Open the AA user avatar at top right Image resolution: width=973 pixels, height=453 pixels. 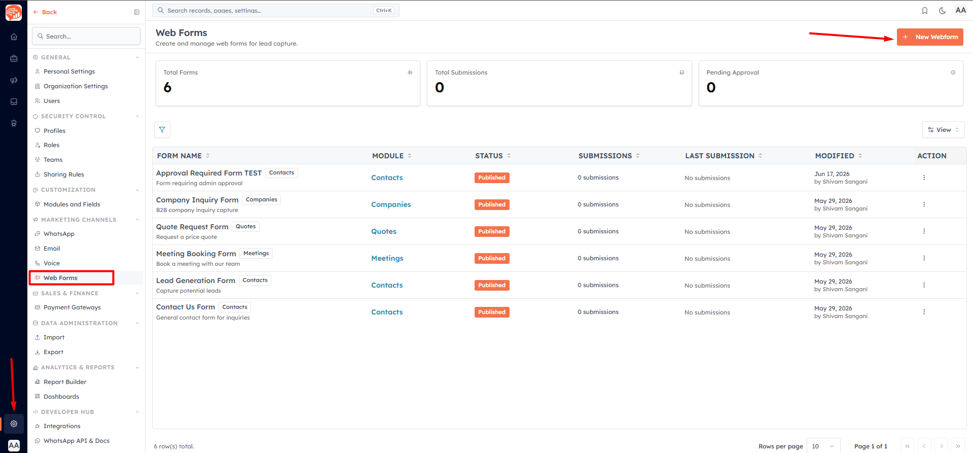(x=960, y=10)
